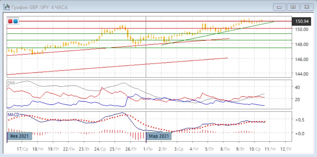Select the DMI indicator label
The width and height of the screenshot is (317, 157).
(11, 83)
